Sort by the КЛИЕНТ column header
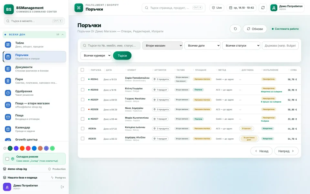Viewport: 310px width, 194px height. pyautogui.click(x=132, y=70)
